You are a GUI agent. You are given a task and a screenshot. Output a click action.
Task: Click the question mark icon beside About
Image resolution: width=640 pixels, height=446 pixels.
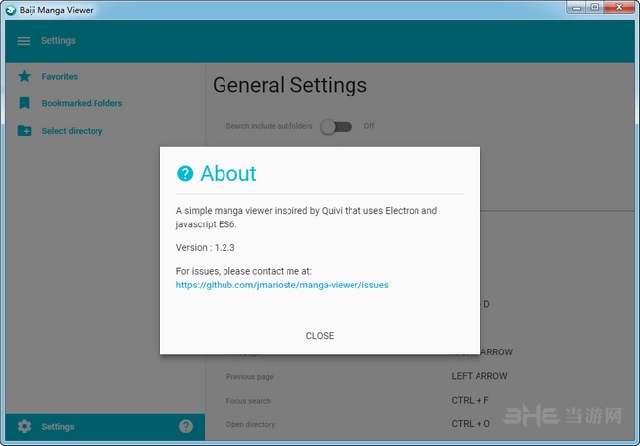(185, 174)
